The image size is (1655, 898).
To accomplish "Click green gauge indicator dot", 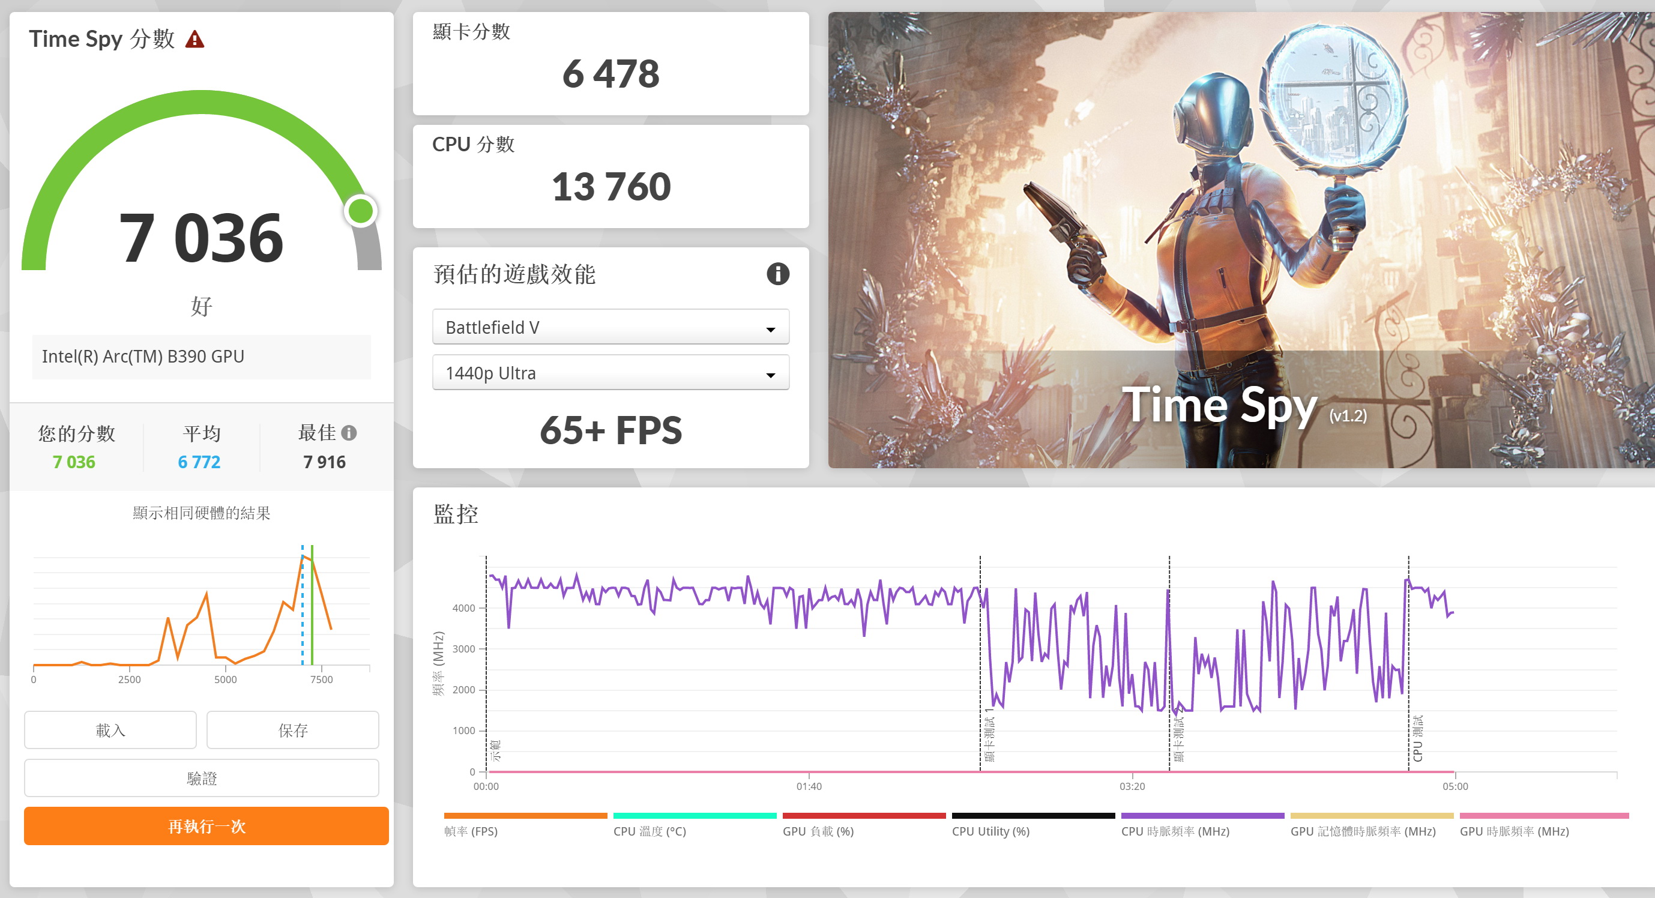I will [360, 211].
